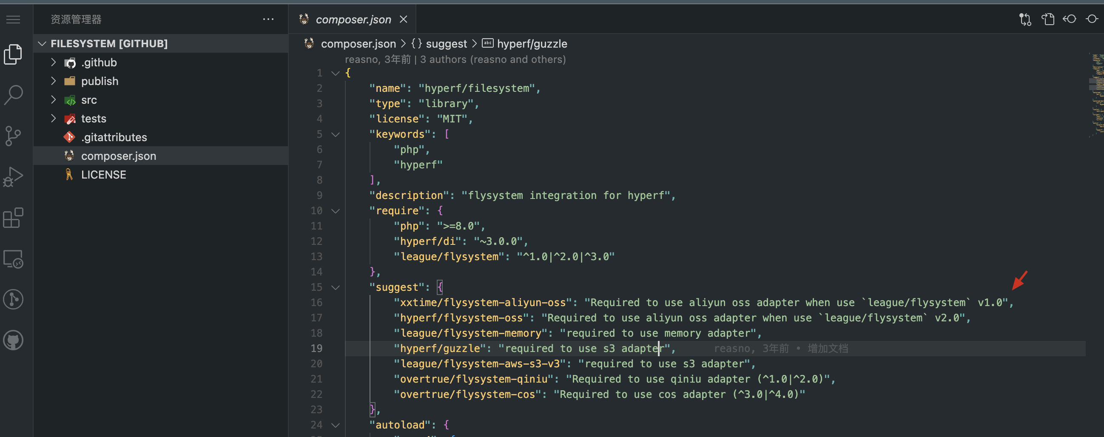The image size is (1104, 437).
Task: Switch to the composer.json editor tab
Action: [353, 19]
